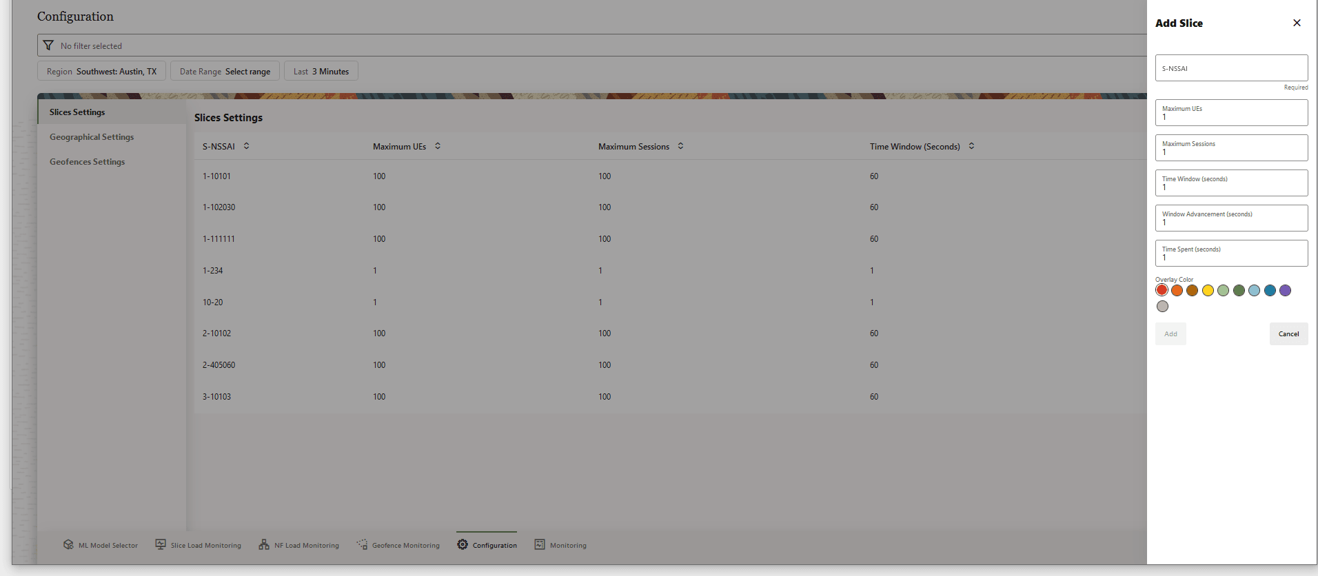Image resolution: width=1318 pixels, height=576 pixels.
Task: Click the filter funnel icon
Action: 48,45
